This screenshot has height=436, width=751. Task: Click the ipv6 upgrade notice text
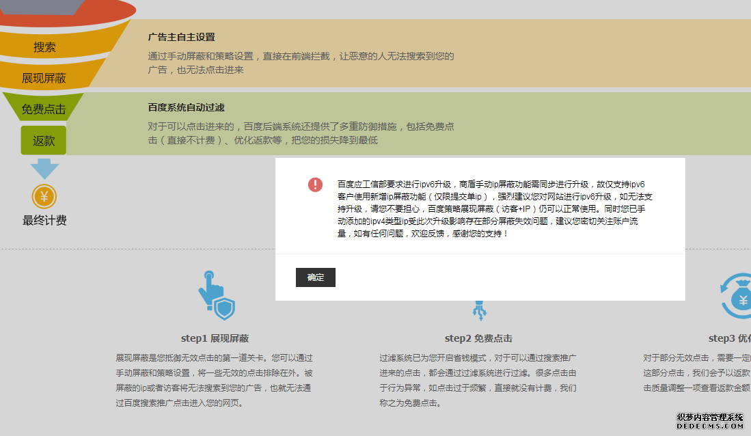[x=491, y=208]
